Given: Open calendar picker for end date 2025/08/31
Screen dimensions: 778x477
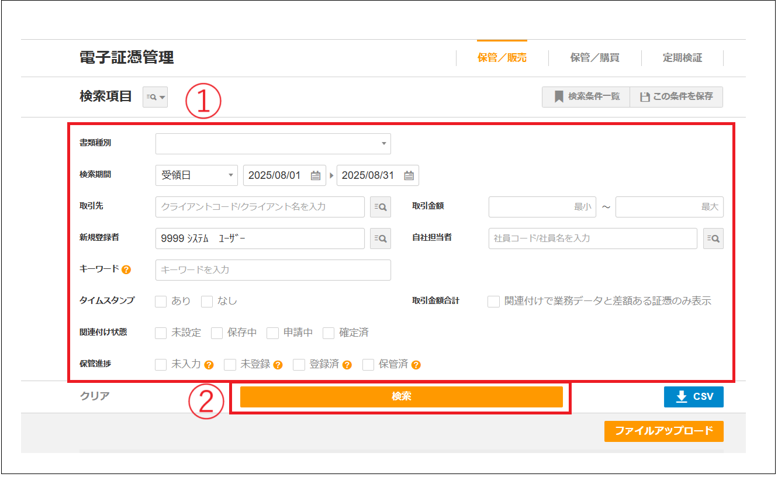Looking at the screenshot, I should tap(409, 175).
